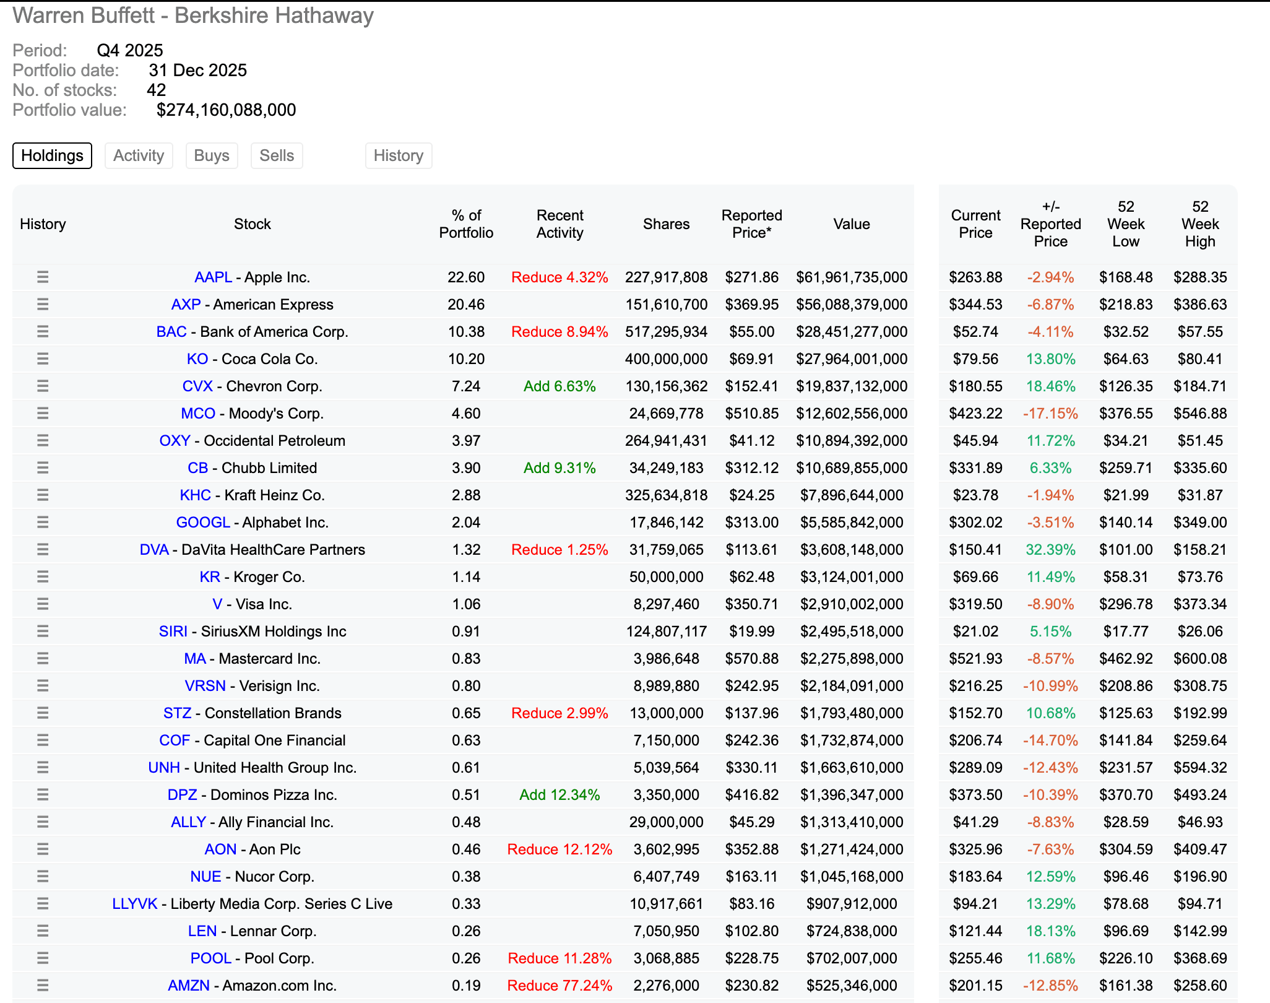
Task: Click the Value column header
Action: click(x=851, y=224)
